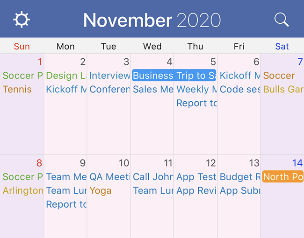Select the Code ses event on Friday the 6th

pos(240,89)
